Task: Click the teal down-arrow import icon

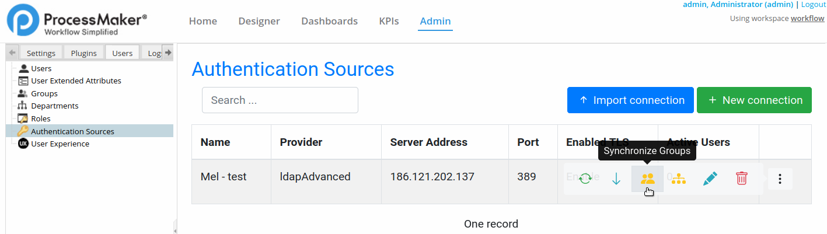Action: tap(616, 179)
